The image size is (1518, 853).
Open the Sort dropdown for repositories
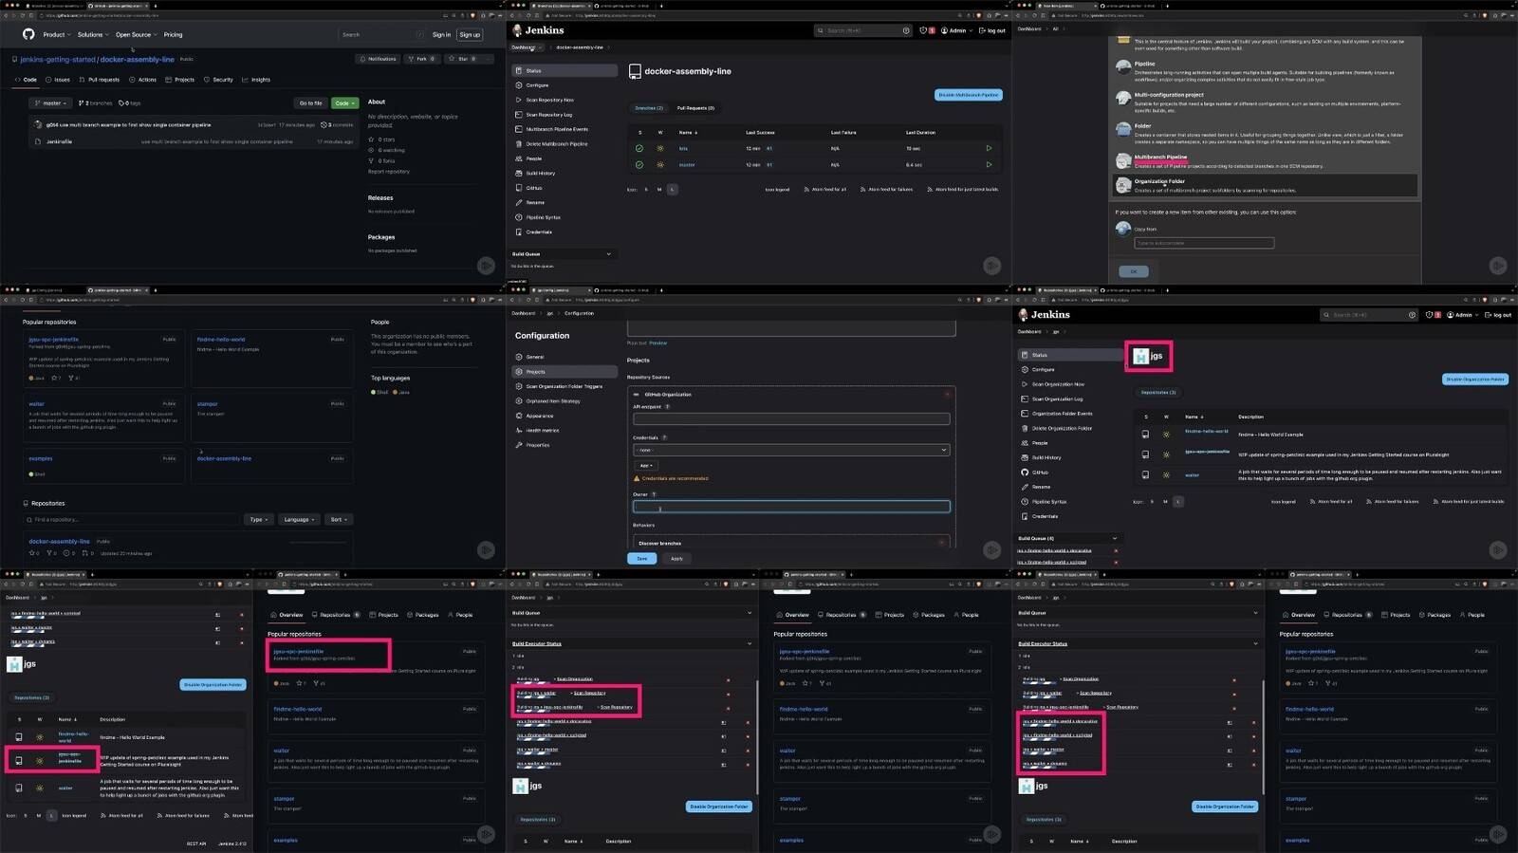[x=339, y=520]
